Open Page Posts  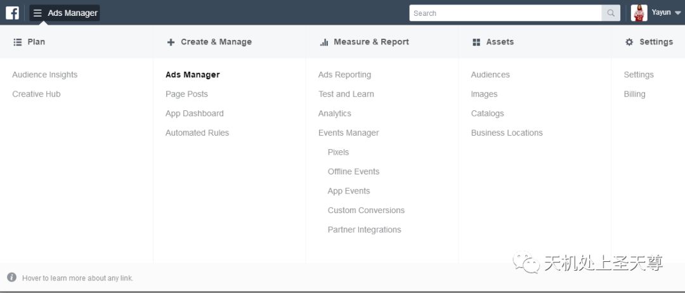click(x=186, y=94)
